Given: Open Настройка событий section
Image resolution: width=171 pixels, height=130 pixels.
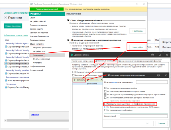Looking at the screenshot, I should pyautogui.click(x=38, y=21).
